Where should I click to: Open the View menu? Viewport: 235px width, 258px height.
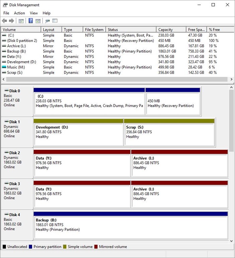[33, 13]
